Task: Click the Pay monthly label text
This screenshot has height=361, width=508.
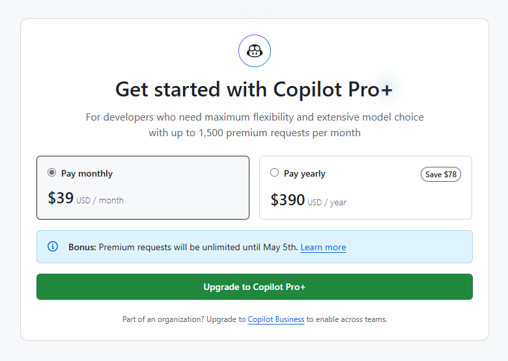Action: [87, 173]
